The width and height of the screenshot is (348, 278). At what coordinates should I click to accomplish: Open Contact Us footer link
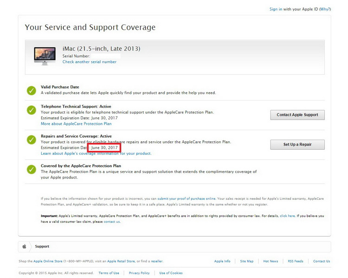[322, 261]
